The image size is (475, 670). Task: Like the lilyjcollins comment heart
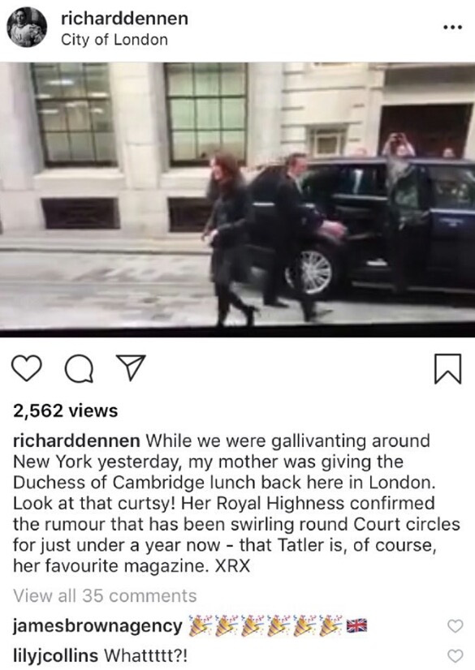[x=456, y=655]
